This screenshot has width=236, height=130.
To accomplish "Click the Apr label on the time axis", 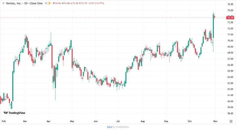I will 49,121.
